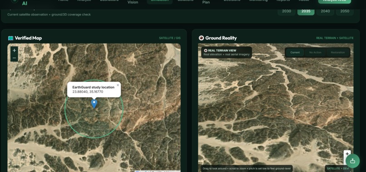Click the Verified Map book icon
366x172 pixels.
pos(10,38)
